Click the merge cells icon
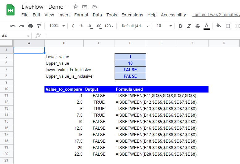This screenshot has width=240, height=164. coord(237,26)
